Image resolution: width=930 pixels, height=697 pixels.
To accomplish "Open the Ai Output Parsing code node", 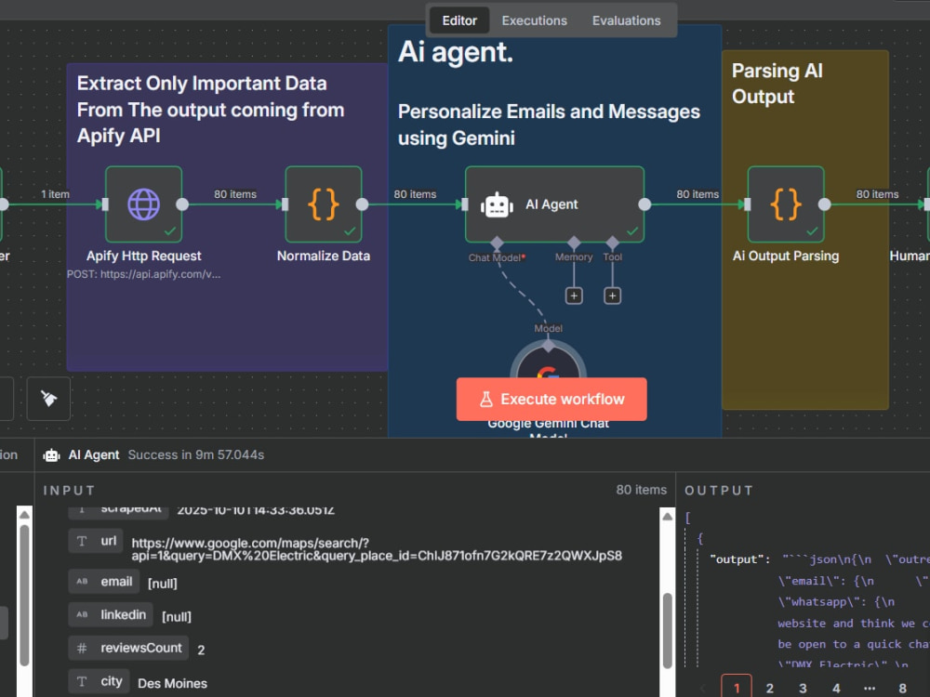I will tap(786, 204).
